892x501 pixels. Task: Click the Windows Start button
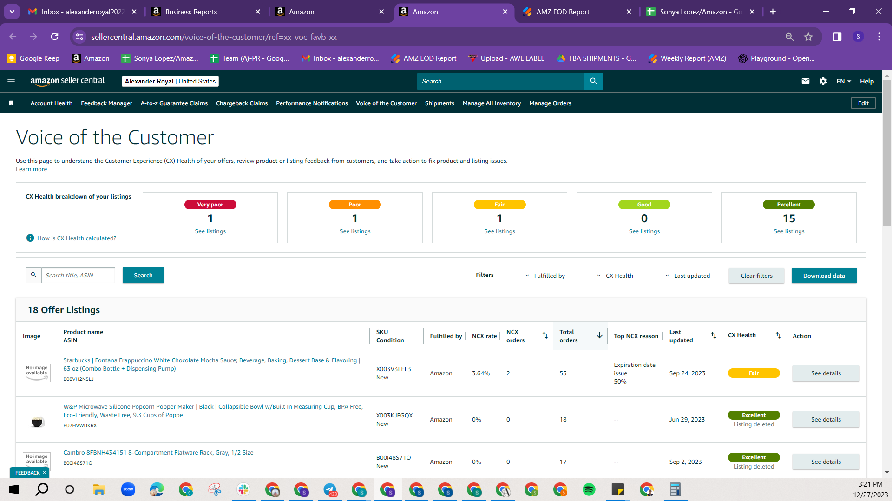pyautogui.click(x=13, y=489)
